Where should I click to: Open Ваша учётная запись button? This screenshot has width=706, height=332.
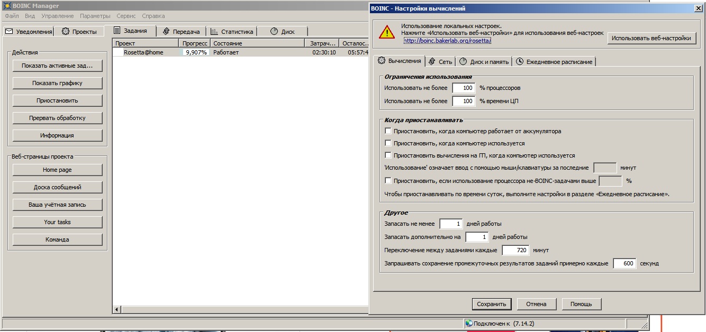coord(57,205)
